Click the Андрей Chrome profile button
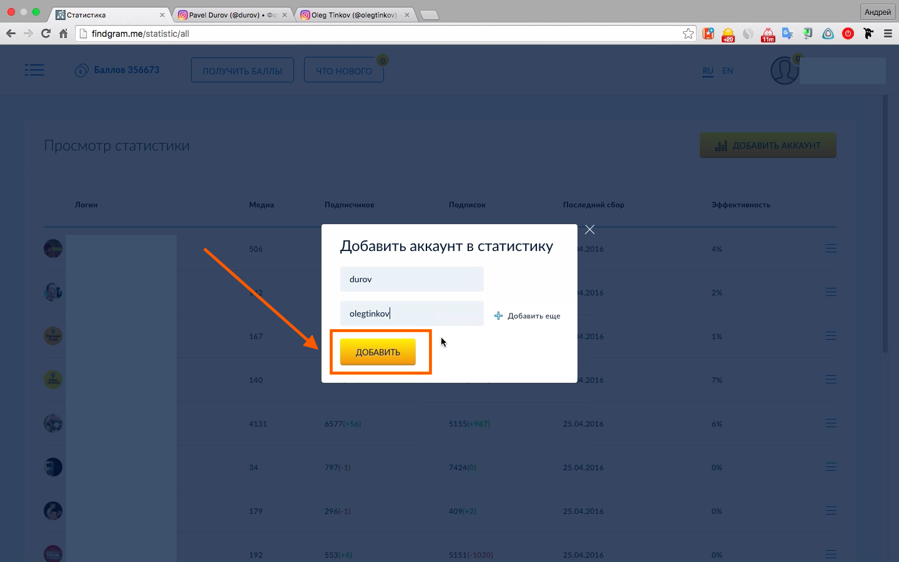899x562 pixels. point(878,12)
